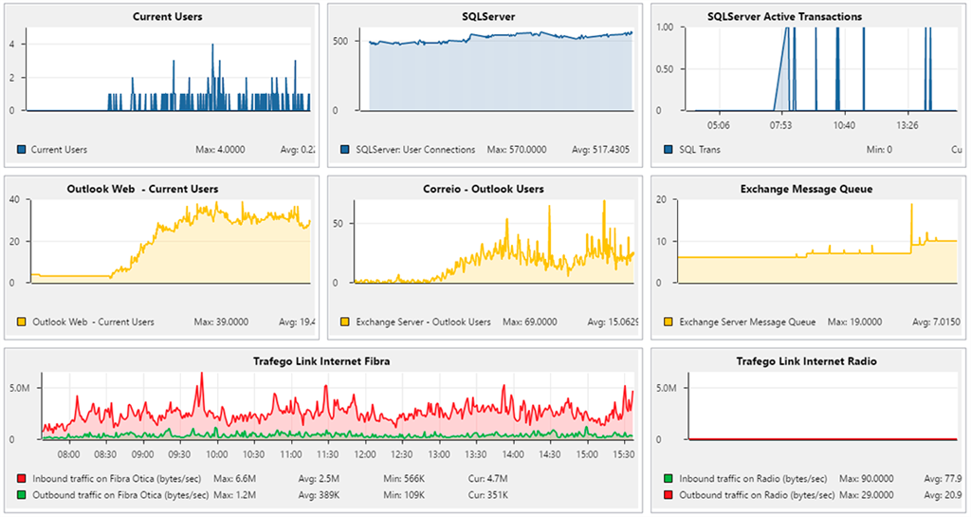Click the 15:30 Fibra axis label
Viewport: 971px width, 517px height.
pos(624,453)
